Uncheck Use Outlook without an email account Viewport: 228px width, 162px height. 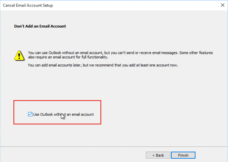pos(30,114)
